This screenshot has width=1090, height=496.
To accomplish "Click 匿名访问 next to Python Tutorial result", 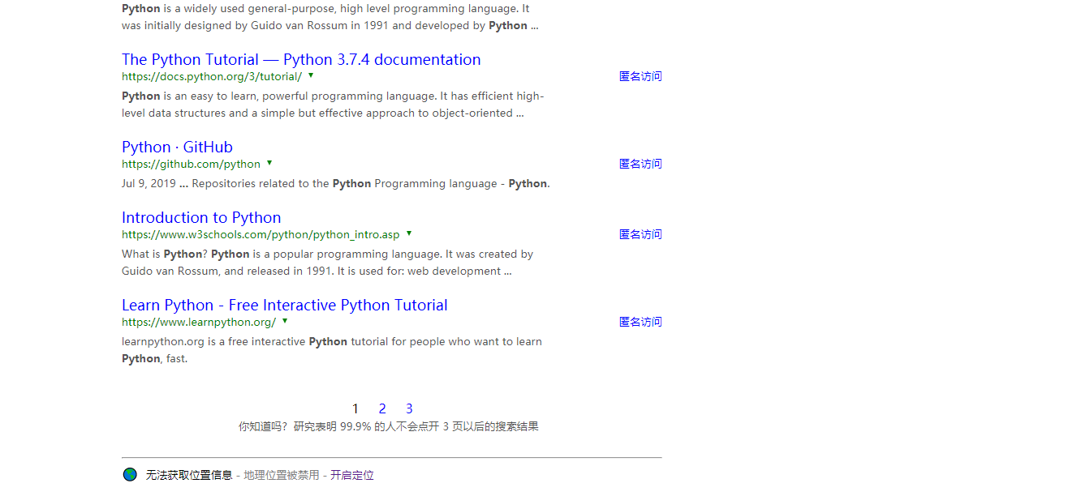I will [x=640, y=76].
